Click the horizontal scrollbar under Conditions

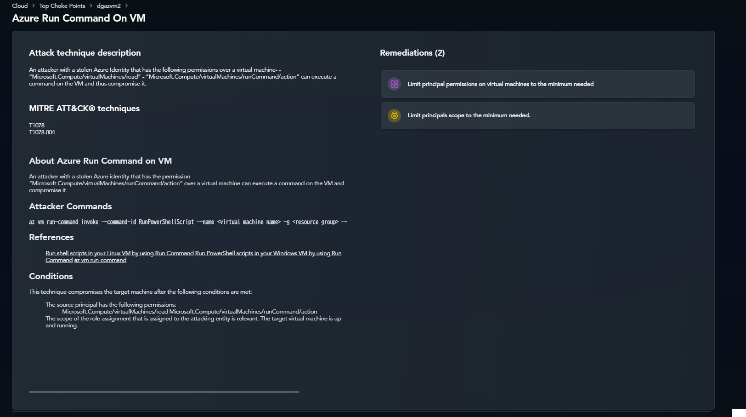164,392
